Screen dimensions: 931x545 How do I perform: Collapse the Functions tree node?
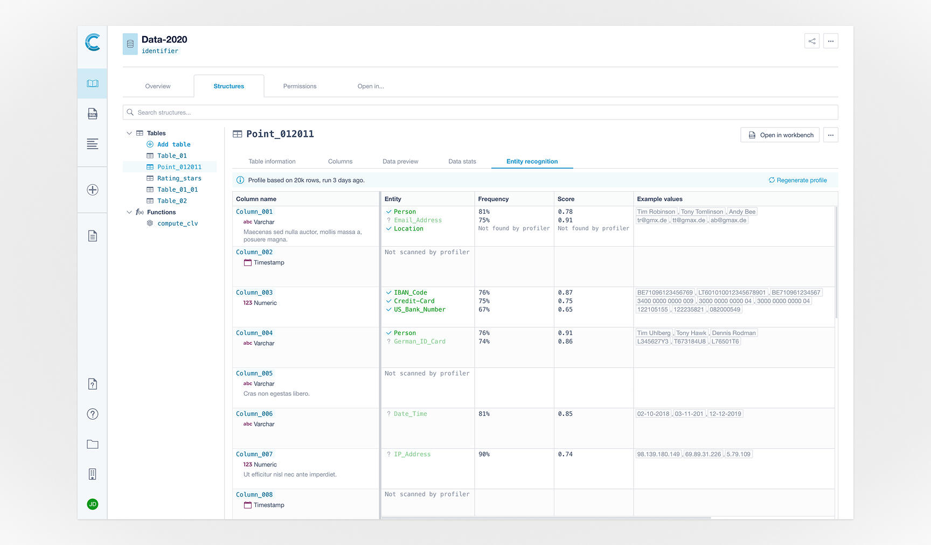coord(129,212)
